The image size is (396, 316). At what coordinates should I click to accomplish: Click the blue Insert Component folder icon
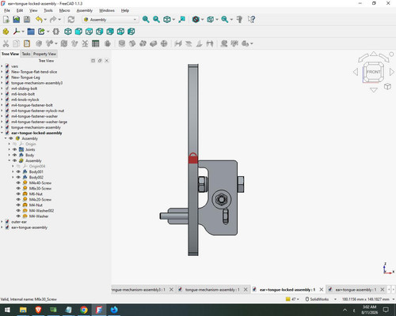pos(31,32)
